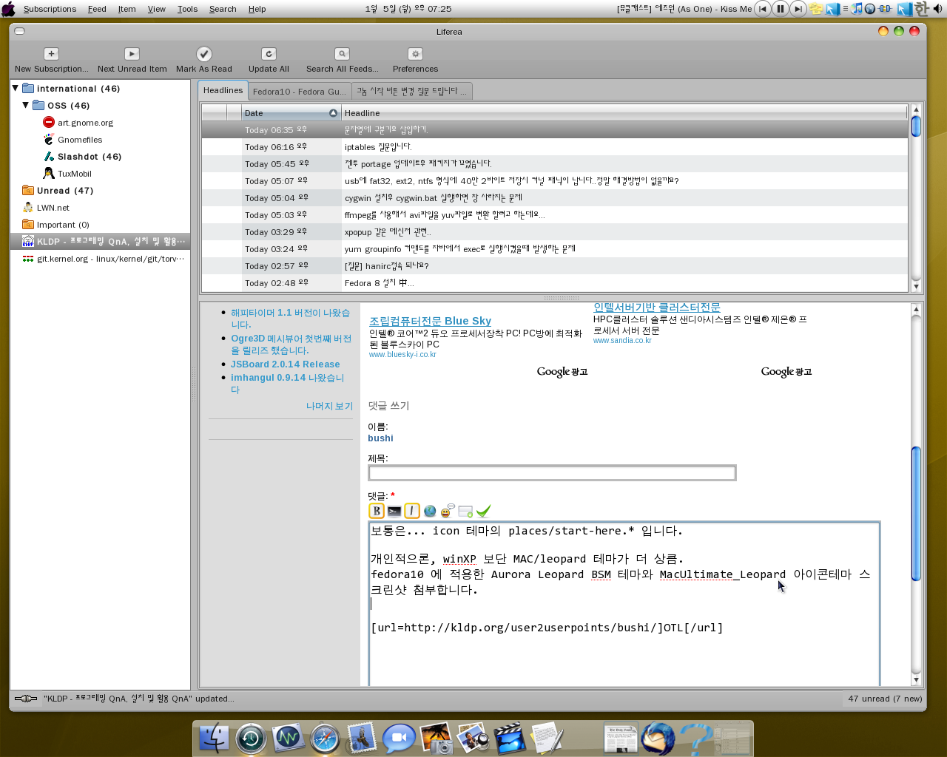The height and width of the screenshot is (757, 947).
Task: Skip to the previous track in the panel
Action: (x=762, y=9)
